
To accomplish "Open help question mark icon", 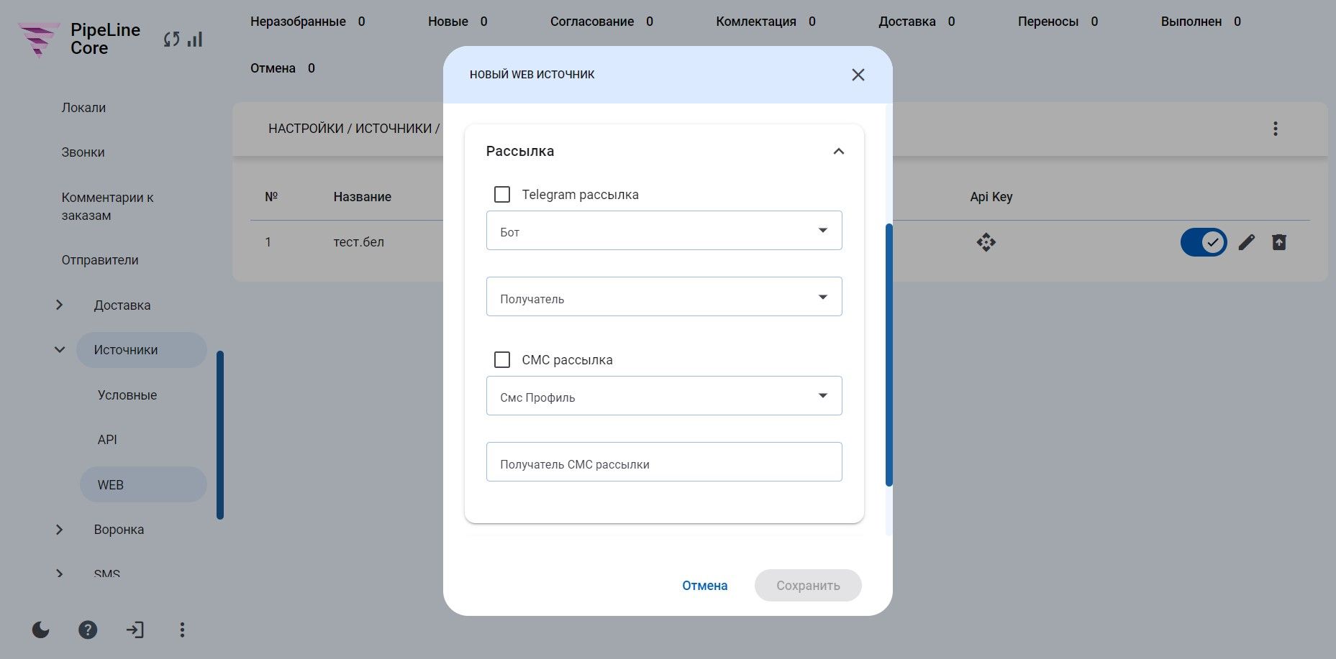I will click(88, 630).
